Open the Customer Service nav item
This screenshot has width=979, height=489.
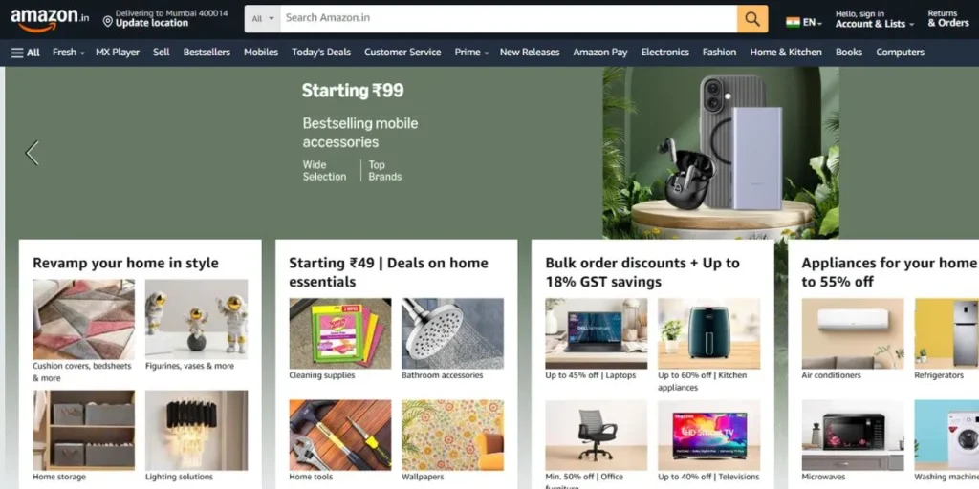coord(402,53)
